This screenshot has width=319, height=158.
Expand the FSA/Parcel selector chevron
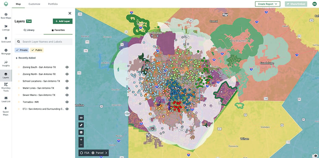(x=106, y=153)
